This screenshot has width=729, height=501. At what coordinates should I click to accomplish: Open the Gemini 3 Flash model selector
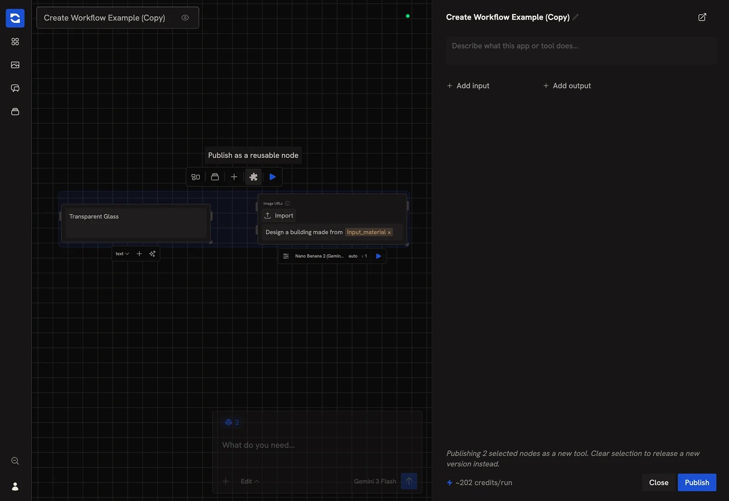point(375,481)
